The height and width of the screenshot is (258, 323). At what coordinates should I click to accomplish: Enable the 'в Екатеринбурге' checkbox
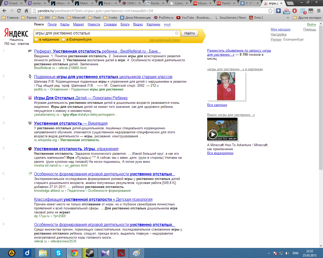64,40
